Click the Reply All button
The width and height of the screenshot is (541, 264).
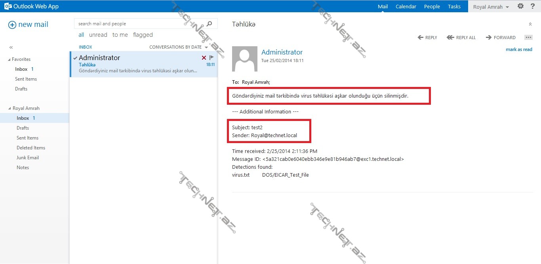[x=461, y=38]
